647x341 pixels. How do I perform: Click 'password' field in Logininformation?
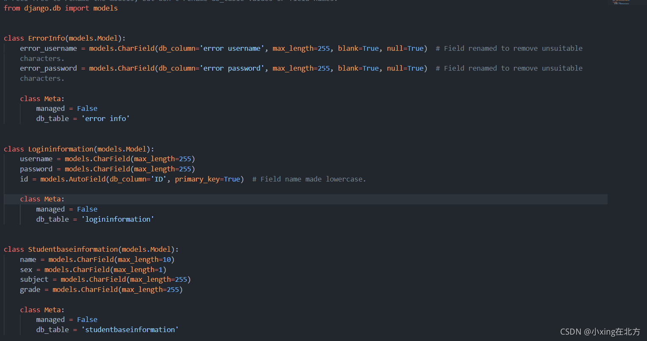click(36, 169)
